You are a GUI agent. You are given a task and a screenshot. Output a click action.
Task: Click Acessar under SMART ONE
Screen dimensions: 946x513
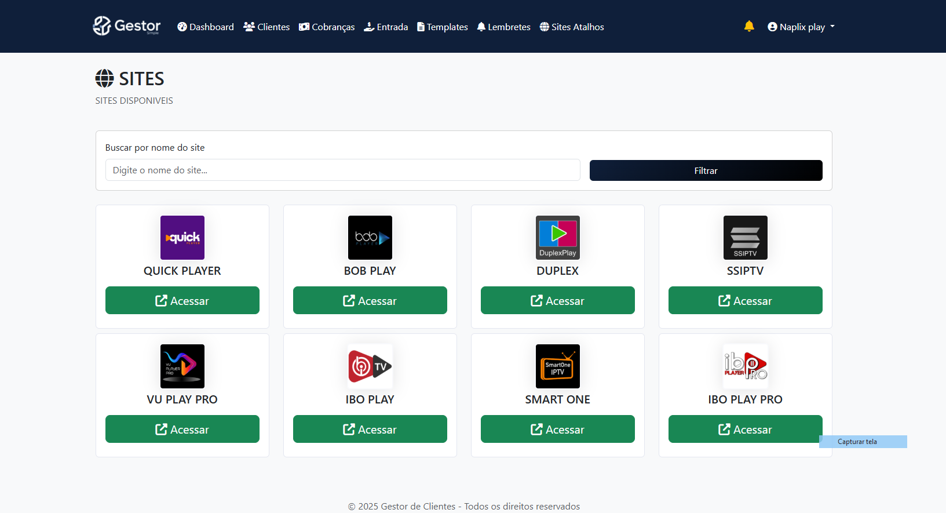557,429
